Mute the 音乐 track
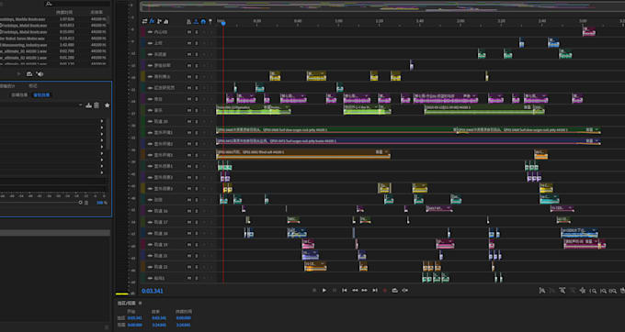 (189, 110)
